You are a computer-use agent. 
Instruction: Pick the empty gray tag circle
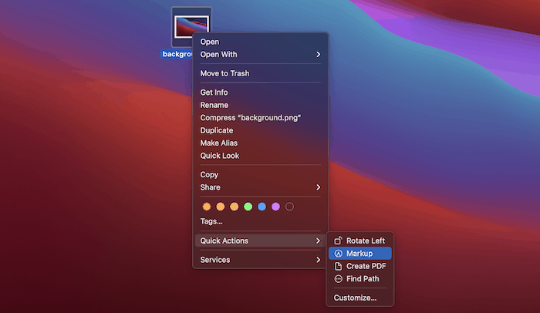click(289, 207)
